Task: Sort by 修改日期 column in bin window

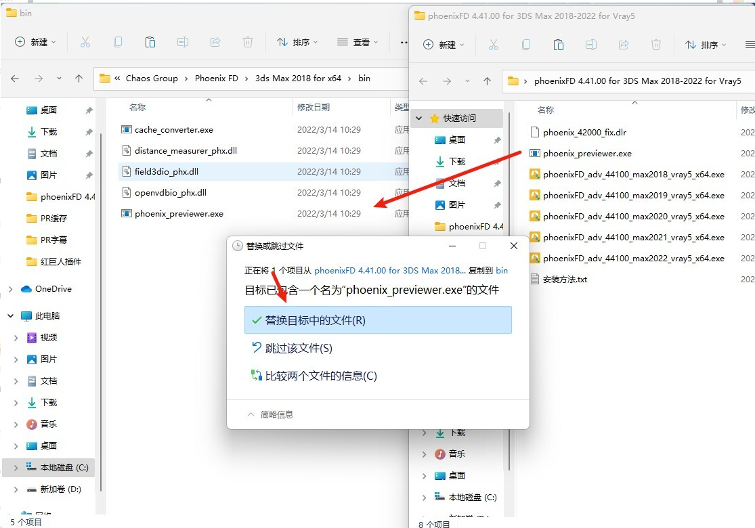Action: (314, 108)
